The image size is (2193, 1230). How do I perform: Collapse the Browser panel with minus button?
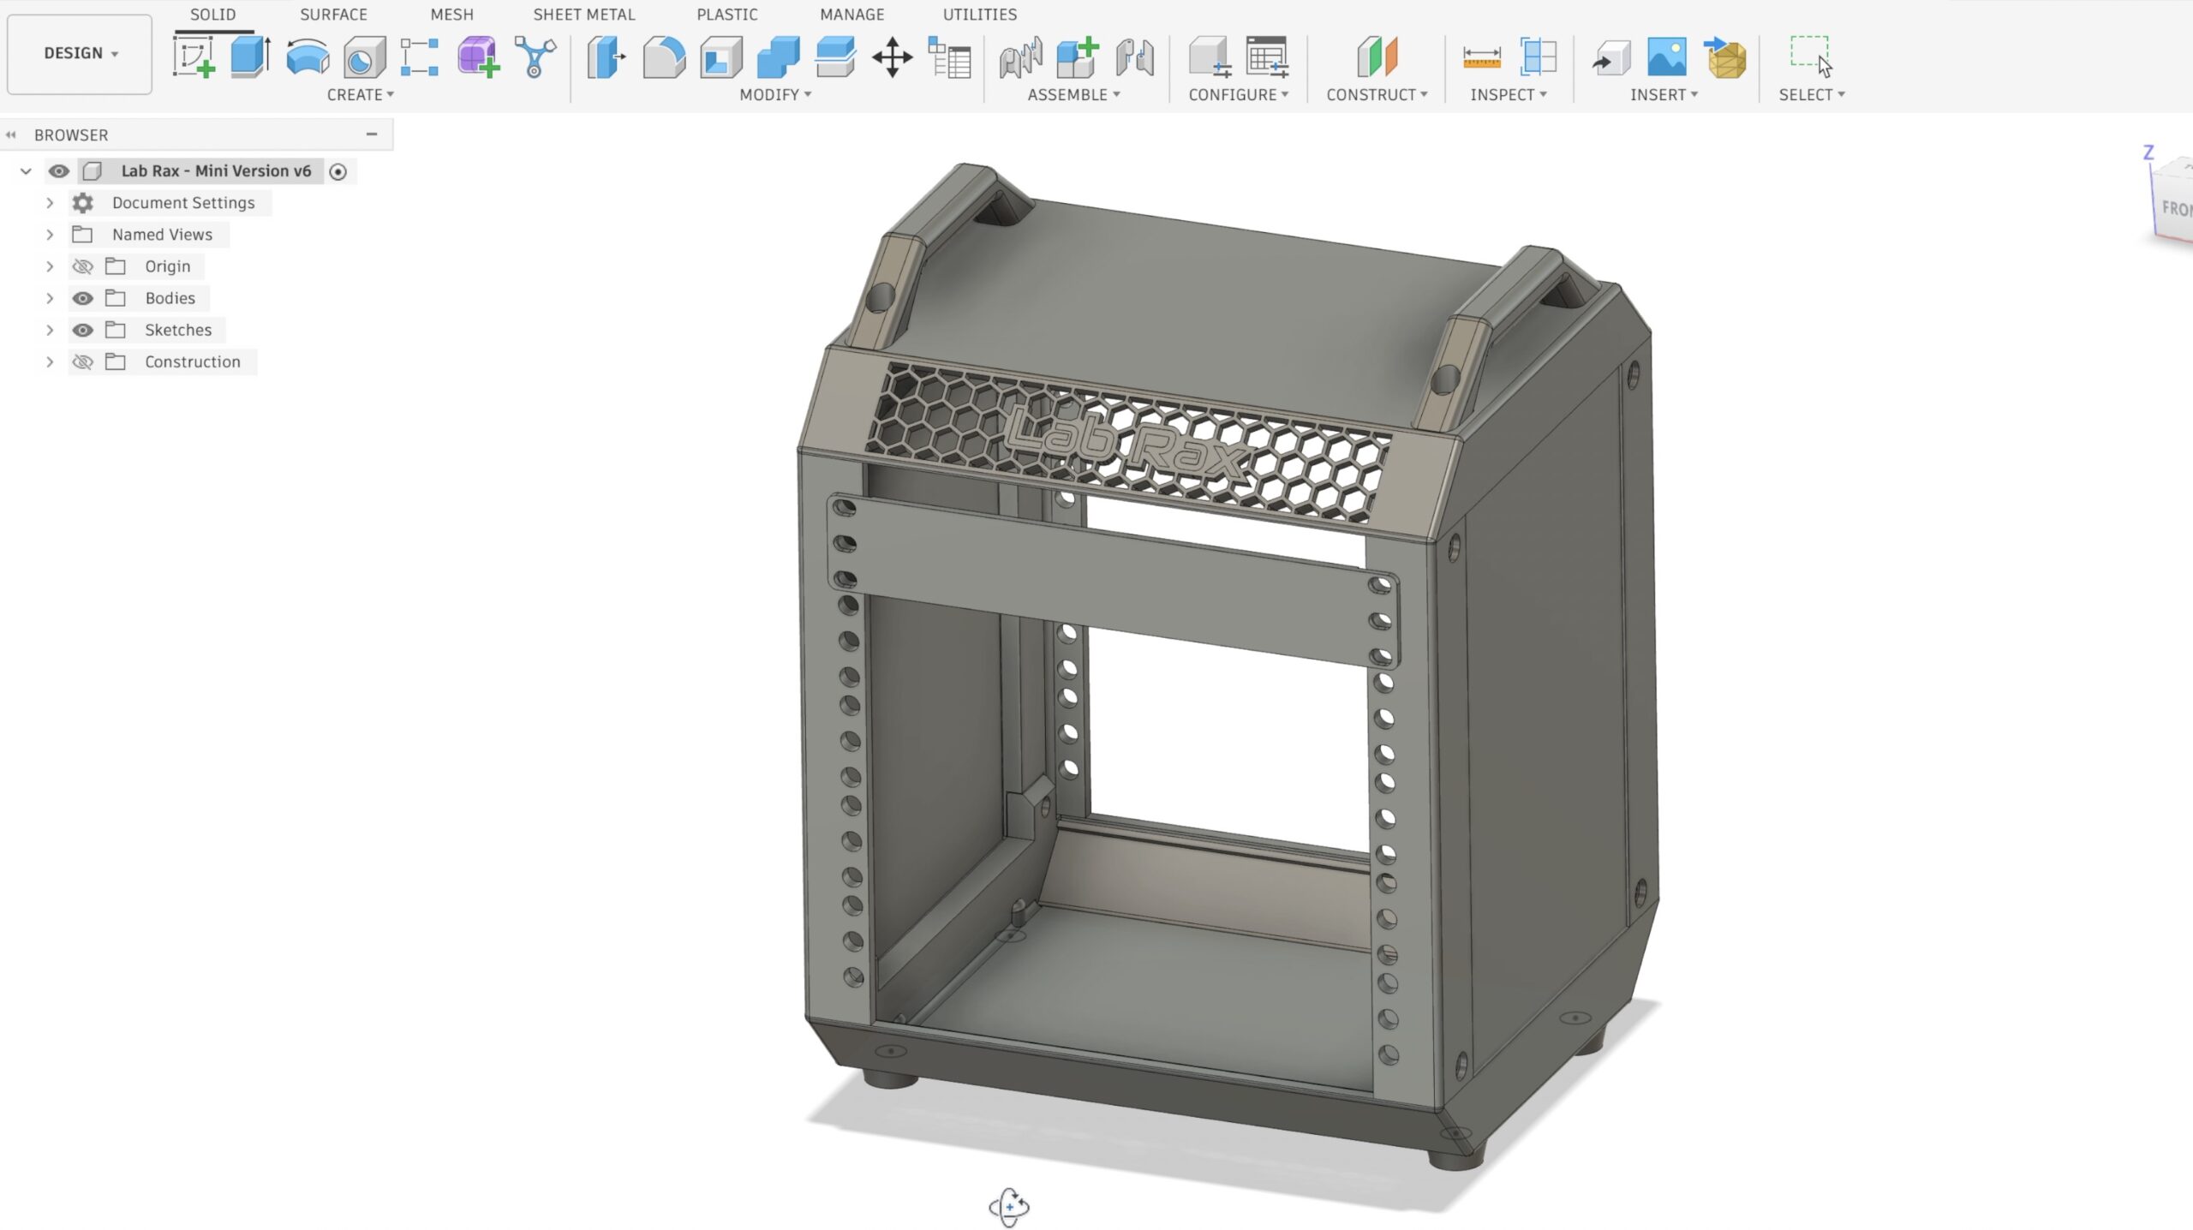pyautogui.click(x=372, y=134)
